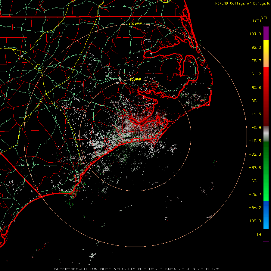271x271 pixels.
Task: Click the VEL legend title
Action: [x=264, y=18]
